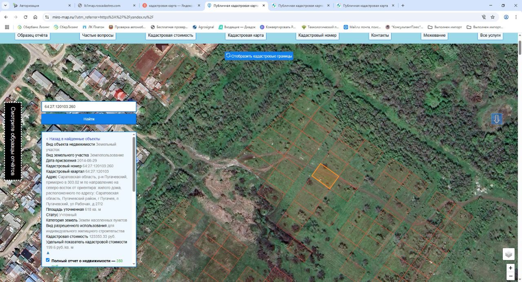522x282 pixels.
Task: Click the Кадастровый номер 64:27:120103:260 line
Action: click(80, 166)
